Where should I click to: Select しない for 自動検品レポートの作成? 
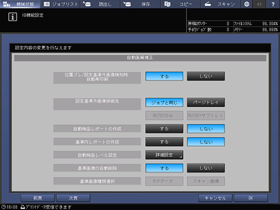coord(206,129)
